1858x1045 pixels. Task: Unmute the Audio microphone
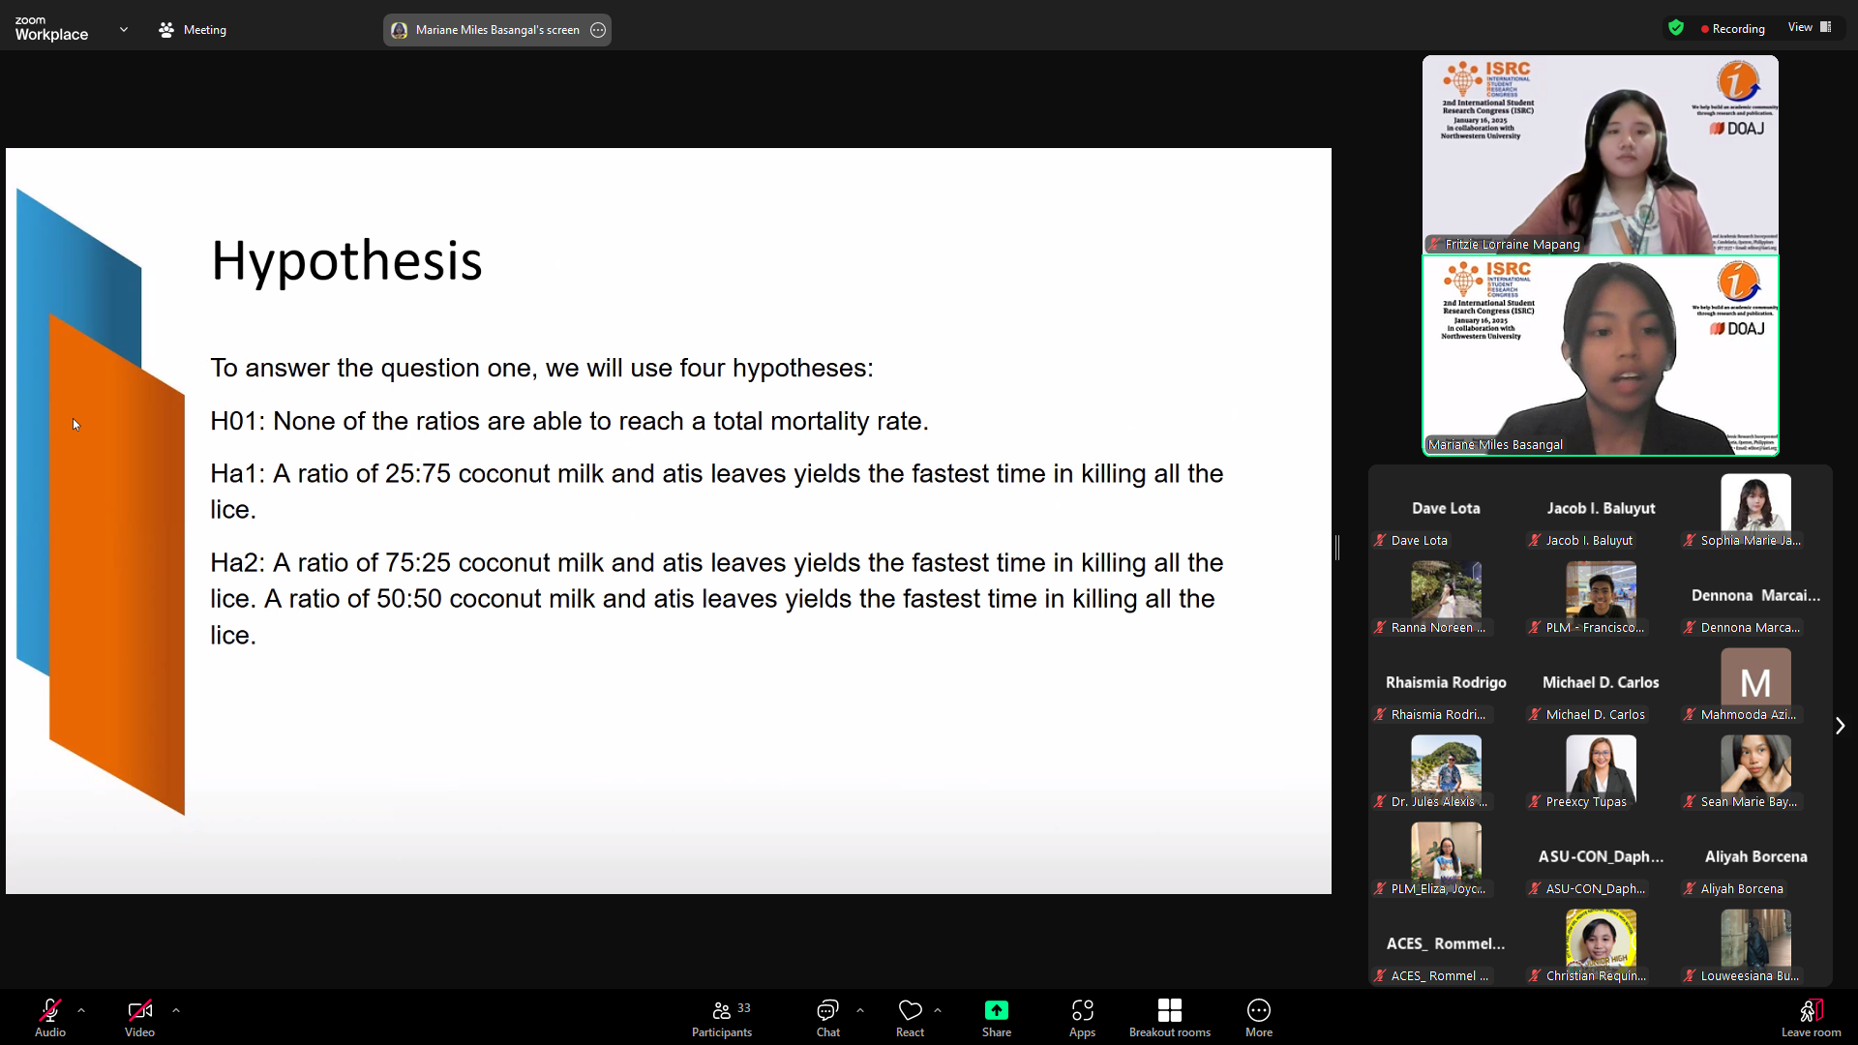point(50,1011)
